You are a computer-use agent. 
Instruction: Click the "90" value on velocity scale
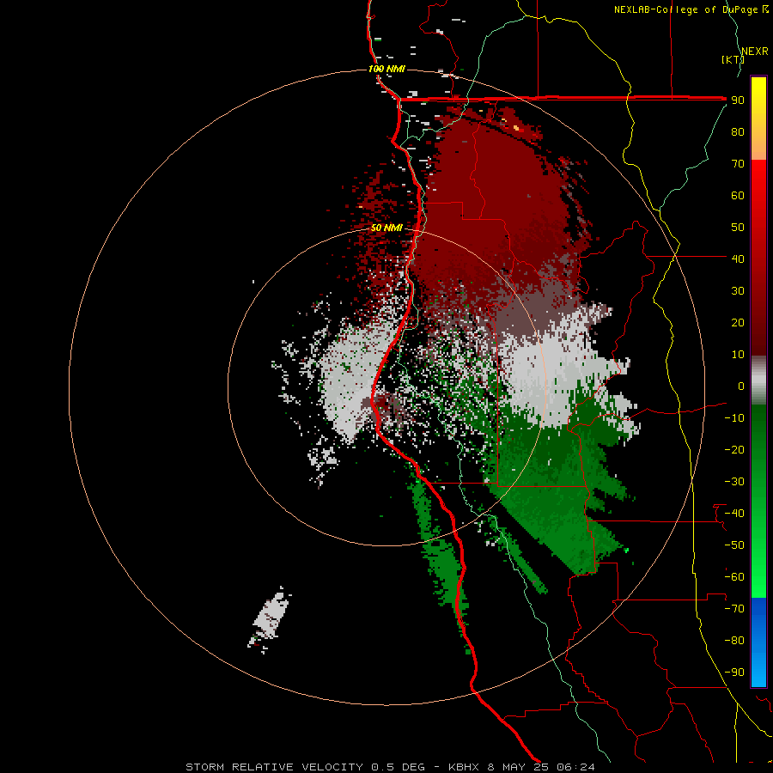point(738,100)
